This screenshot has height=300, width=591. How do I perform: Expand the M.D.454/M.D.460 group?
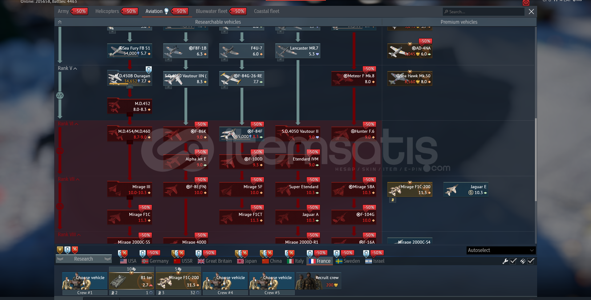[130, 134]
